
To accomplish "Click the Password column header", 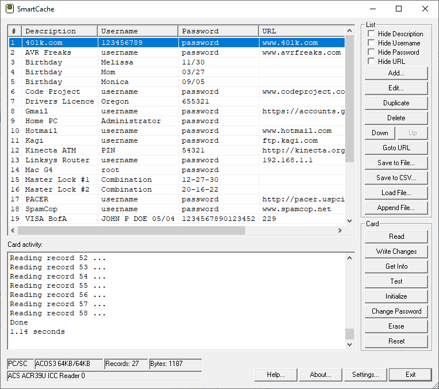I will coord(217,31).
